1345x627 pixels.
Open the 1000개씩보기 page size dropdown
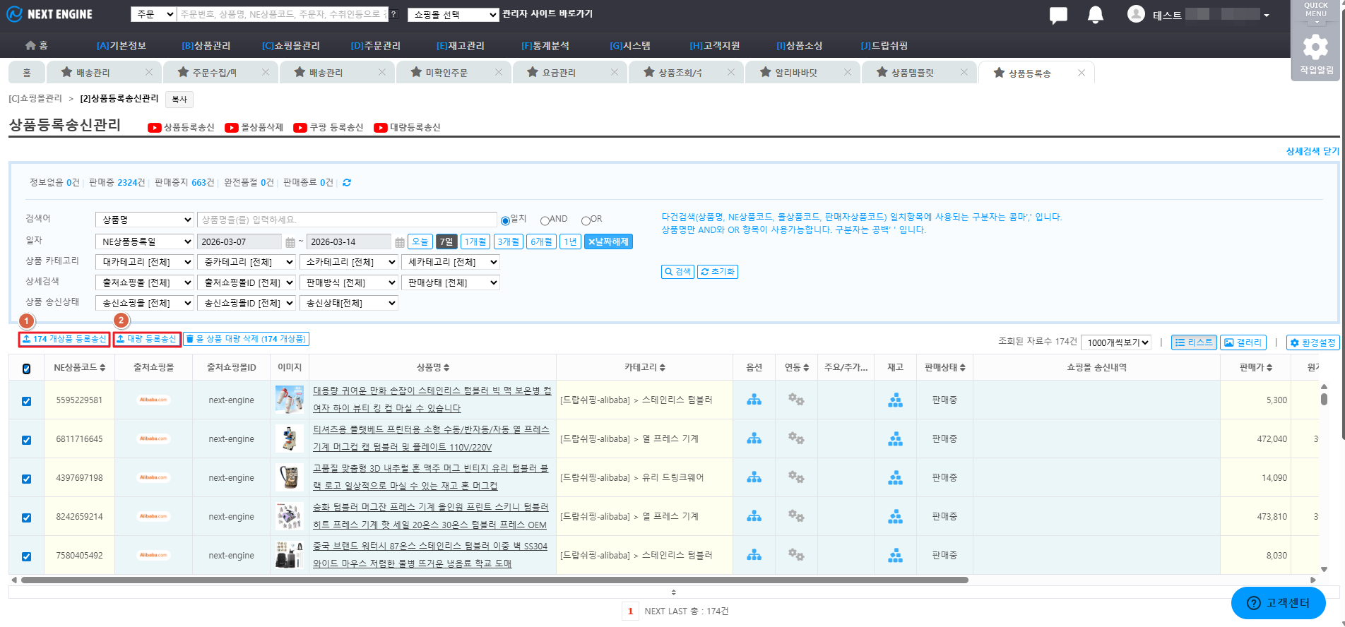(x=1116, y=342)
